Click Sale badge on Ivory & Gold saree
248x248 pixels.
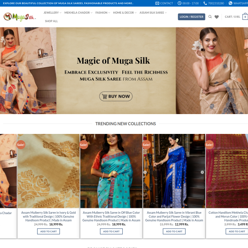(21, 145)
